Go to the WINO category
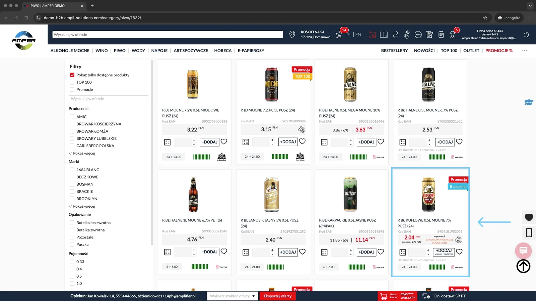The height and width of the screenshot is (301, 536). 102,51
